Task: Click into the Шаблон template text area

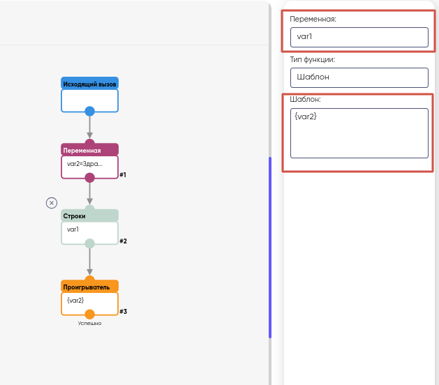Action: pos(359,133)
